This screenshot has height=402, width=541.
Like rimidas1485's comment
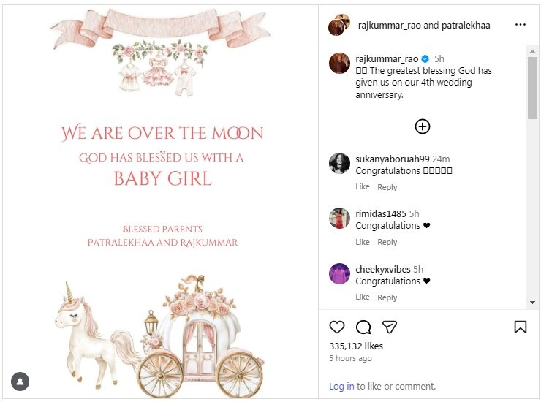click(363, 242)
